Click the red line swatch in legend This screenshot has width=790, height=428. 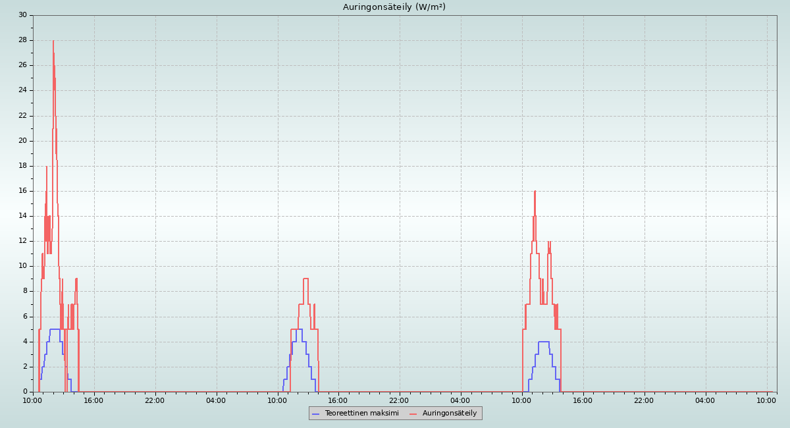pos(413,414)
